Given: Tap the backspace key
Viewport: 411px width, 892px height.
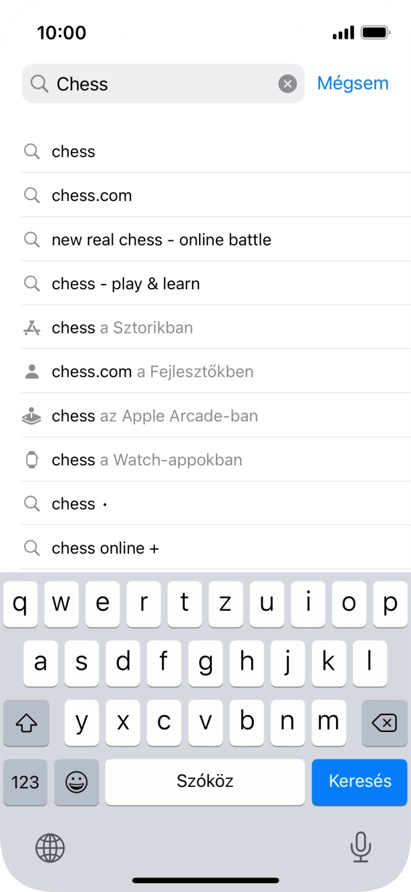Looking at the screenshot, I should click(x=384, y=723).
